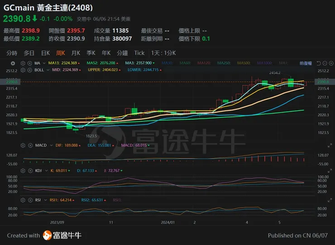Viewport: 335px width, 245px height.
Task: Click the 2454.2 high price marker
Action: [x=275, y=73]
